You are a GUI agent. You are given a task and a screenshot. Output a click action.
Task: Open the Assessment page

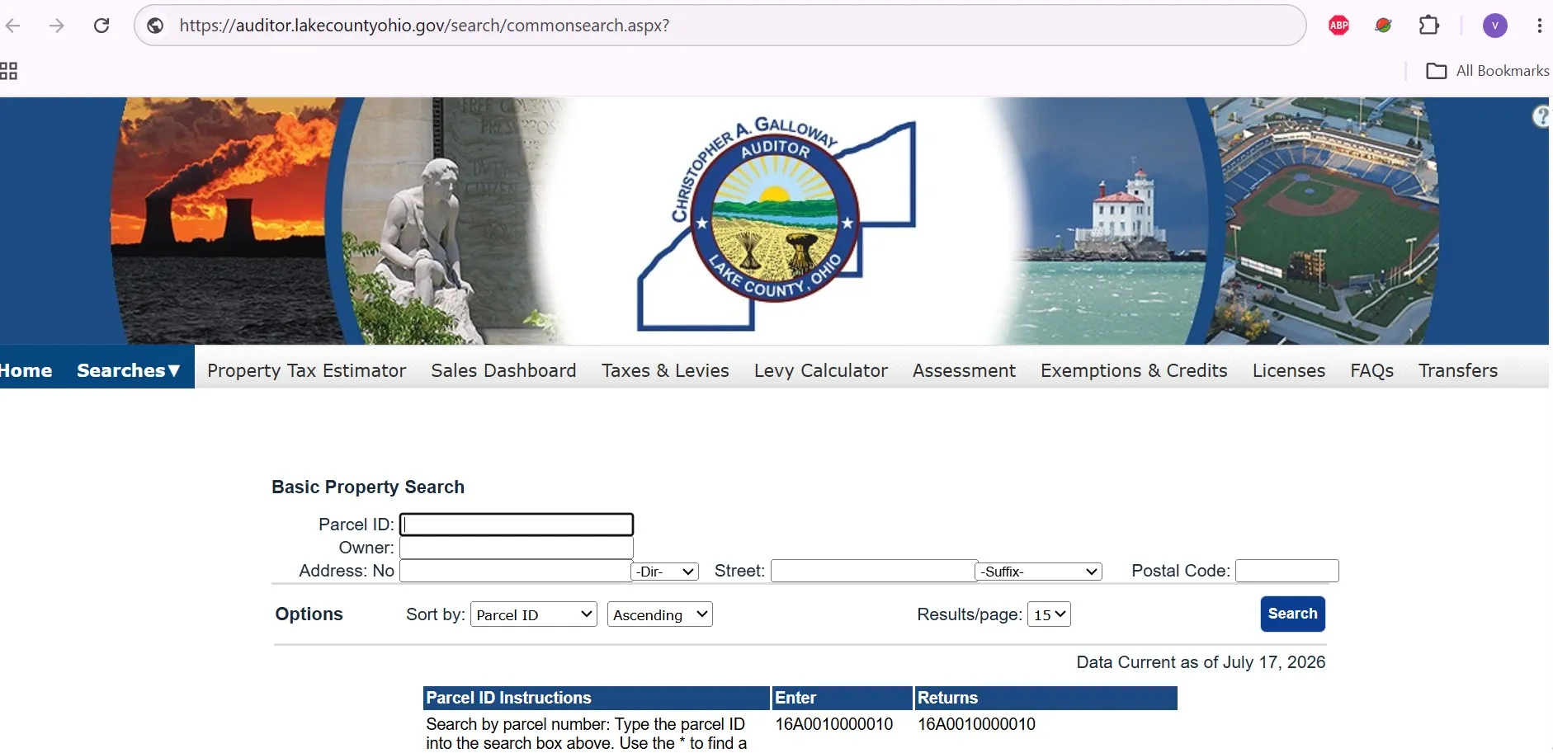click(x=964, y=370)
